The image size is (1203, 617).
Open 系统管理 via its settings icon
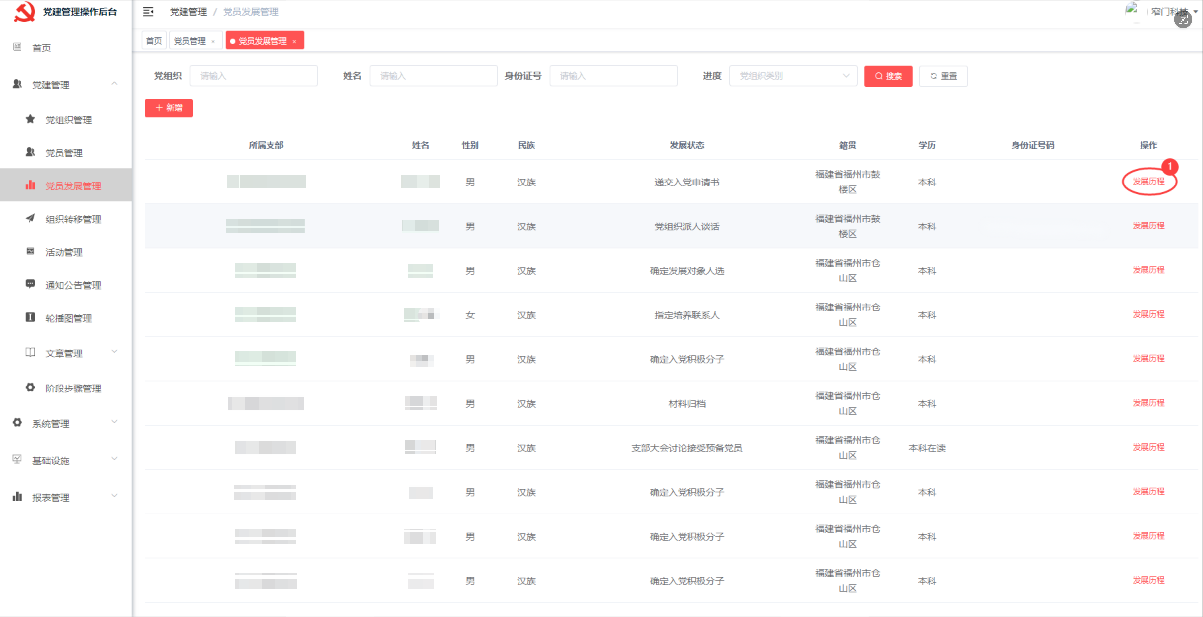[x=17, y=423]
